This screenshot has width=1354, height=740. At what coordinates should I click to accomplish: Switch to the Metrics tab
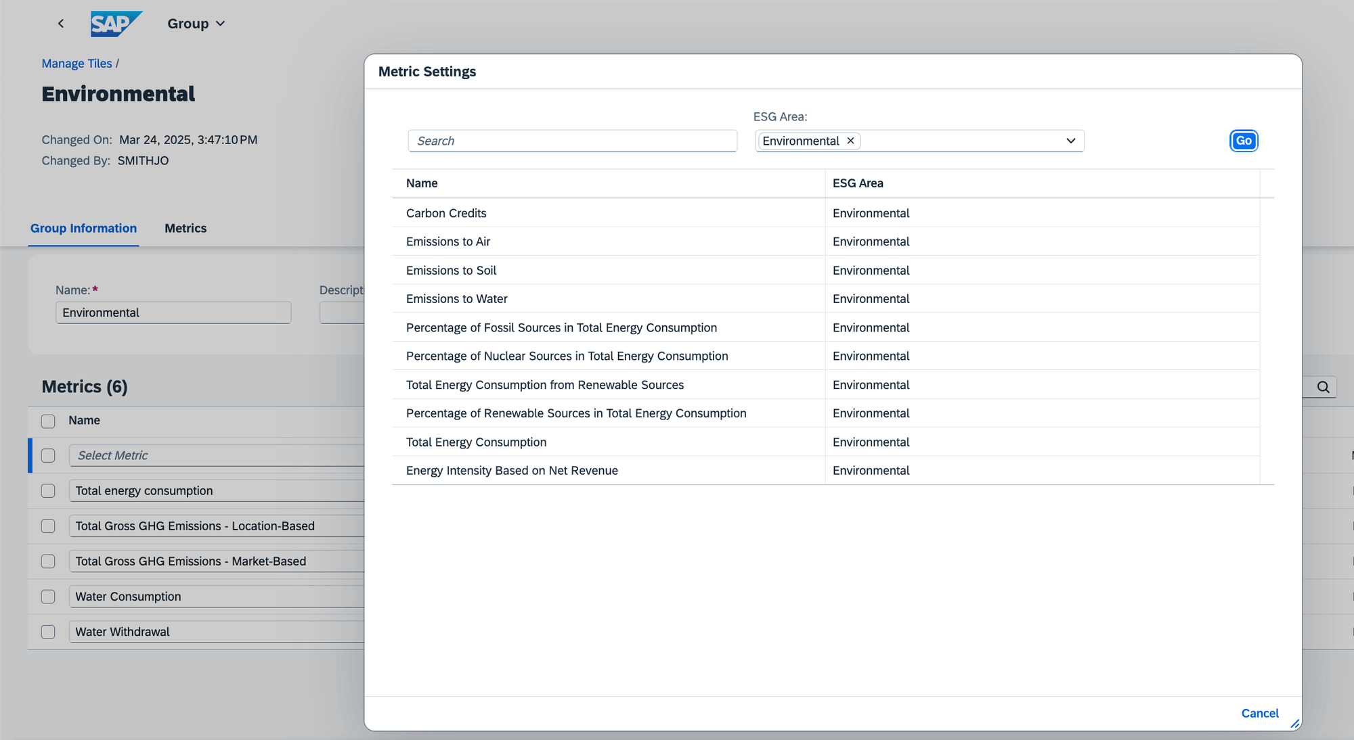point(185,228)
